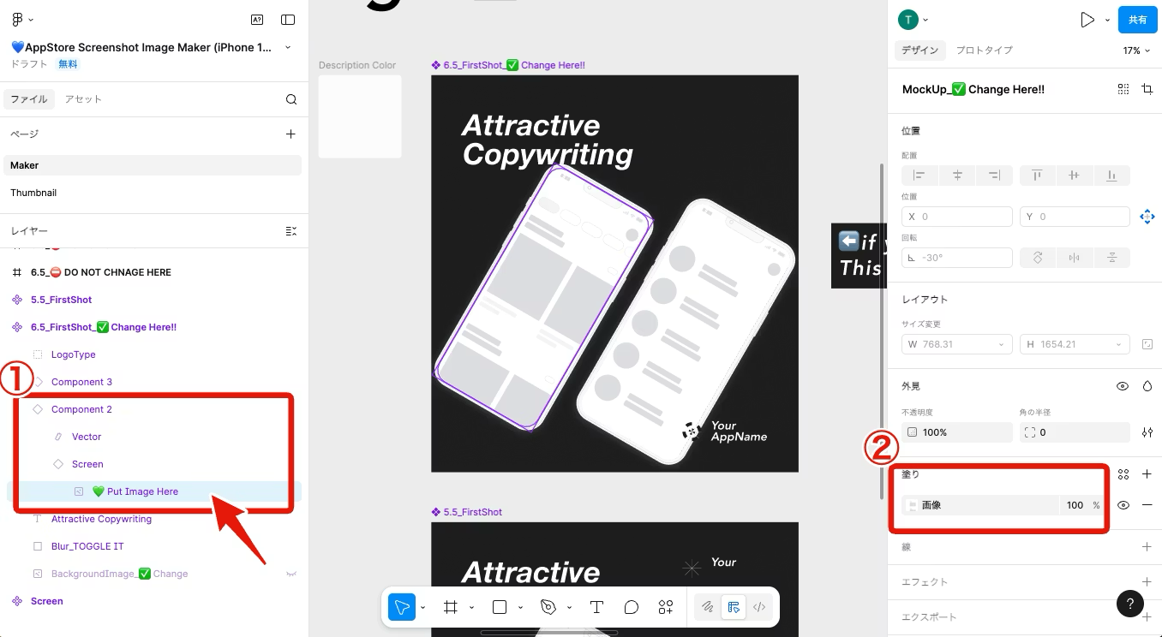Expand the file name dropdown chevron
Viewport: 1162px width, 637px height.
click(x=288, y=47)
